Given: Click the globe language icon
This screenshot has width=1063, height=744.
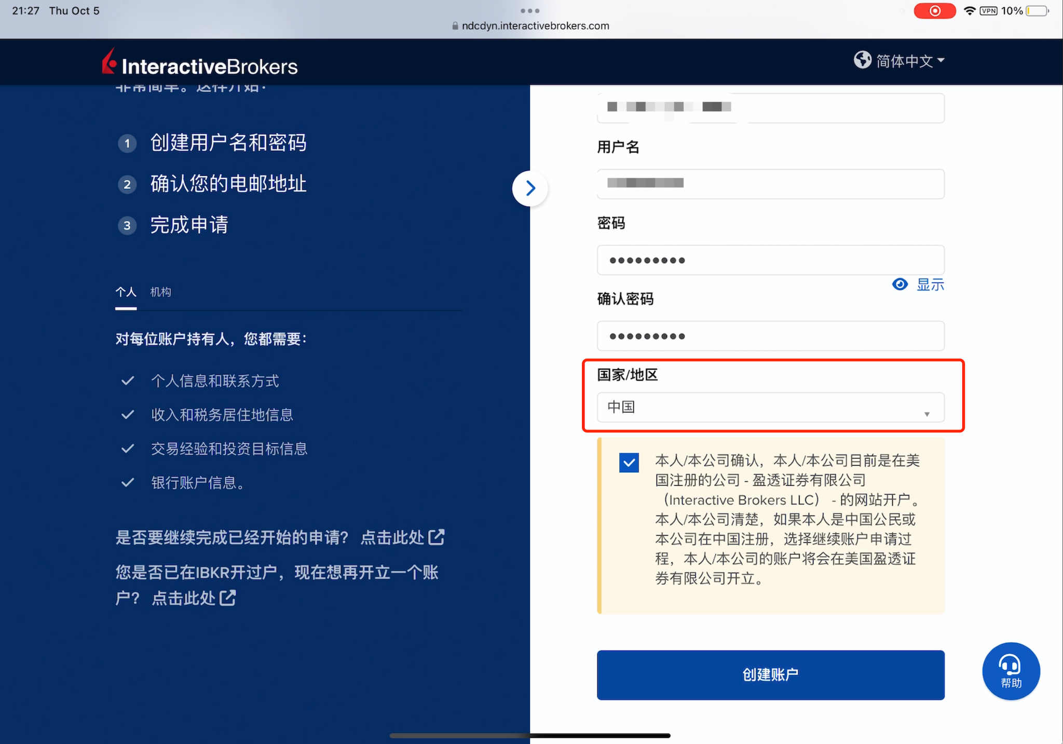Looking at the screenshot, I should [x=862, y=60].
